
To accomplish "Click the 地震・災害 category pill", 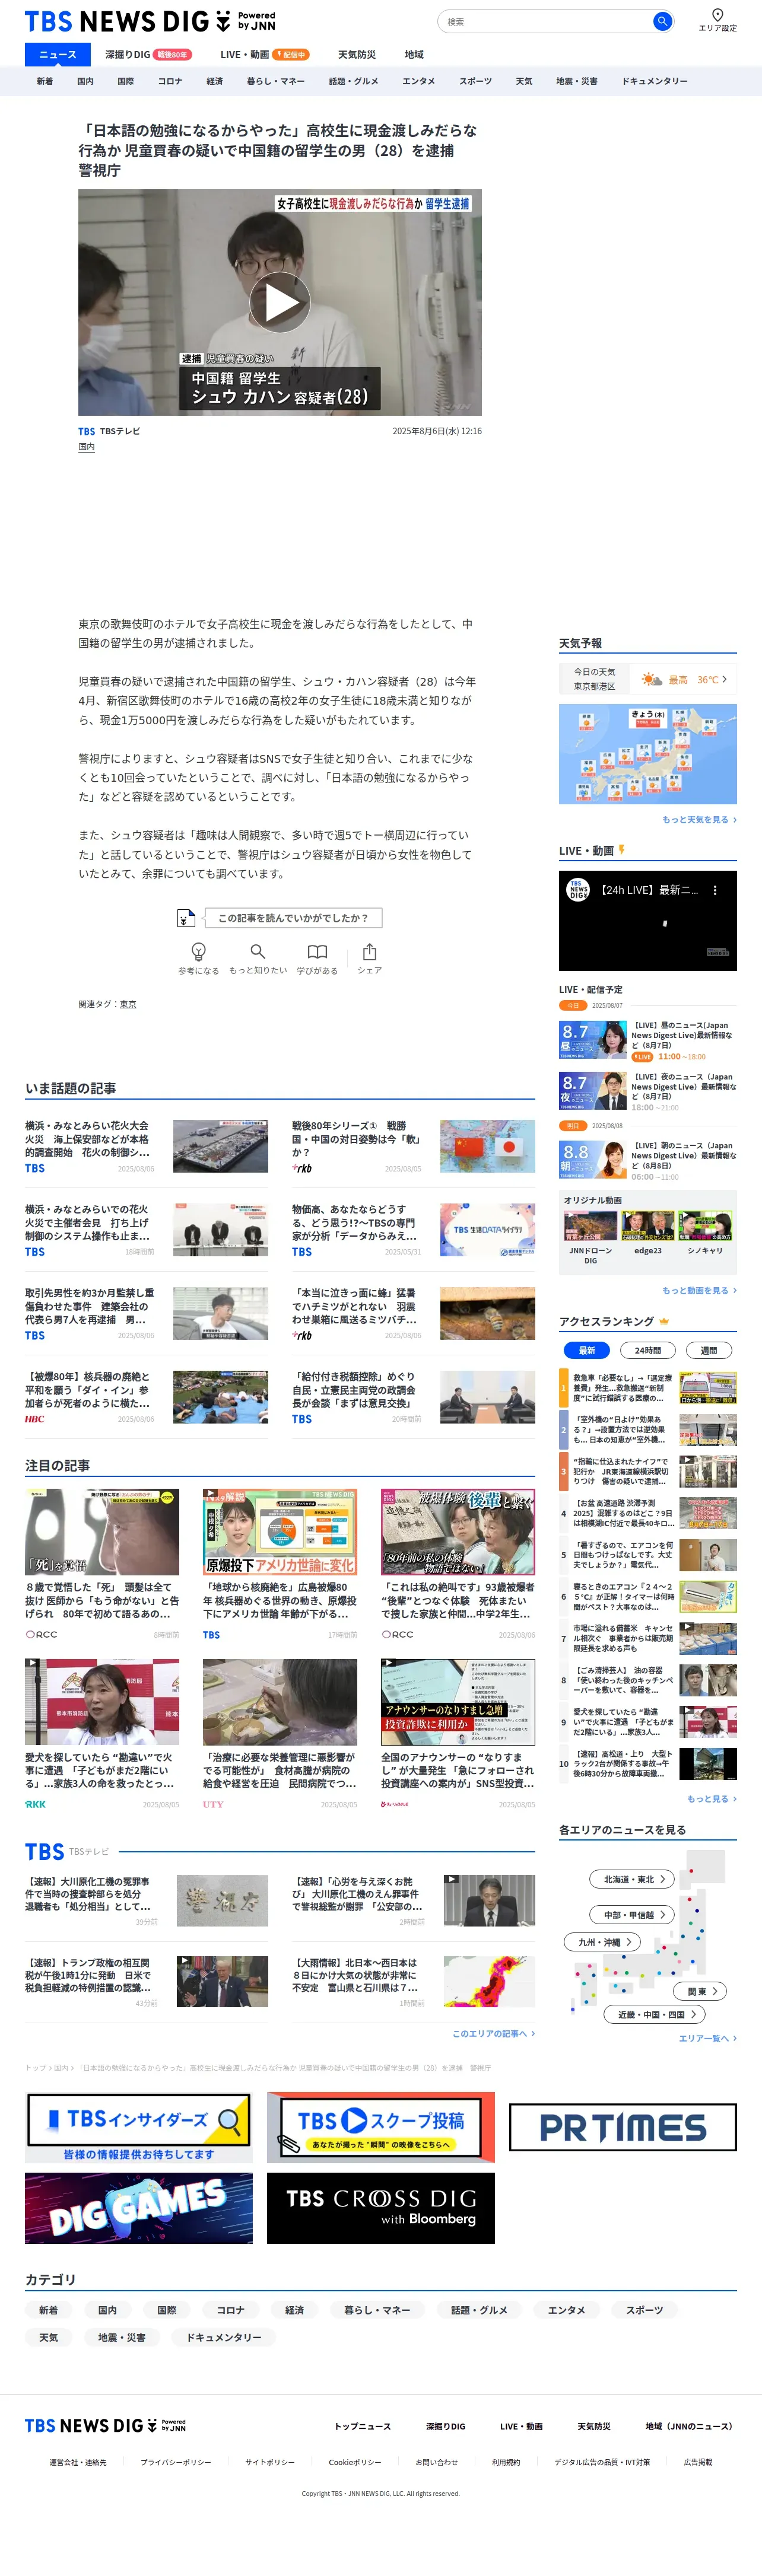I will click(x=121, y=2337).
